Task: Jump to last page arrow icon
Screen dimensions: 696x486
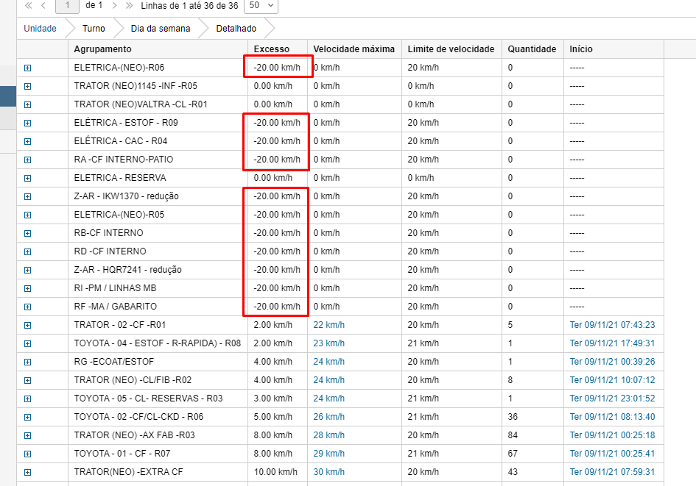Action: click(x=130, y=5)
